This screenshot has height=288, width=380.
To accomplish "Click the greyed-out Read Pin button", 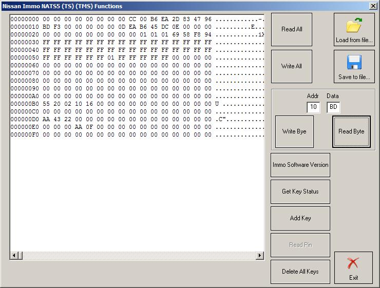I will (300, 245).
